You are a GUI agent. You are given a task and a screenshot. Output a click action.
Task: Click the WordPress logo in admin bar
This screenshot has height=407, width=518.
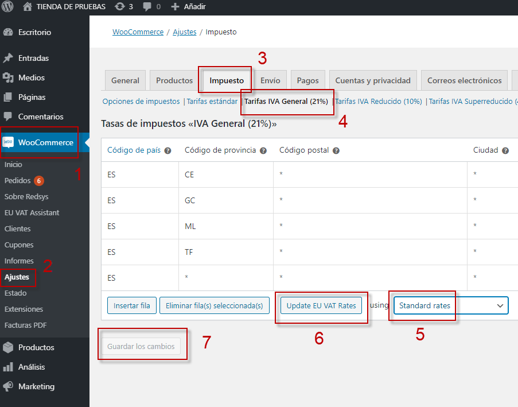7,6
